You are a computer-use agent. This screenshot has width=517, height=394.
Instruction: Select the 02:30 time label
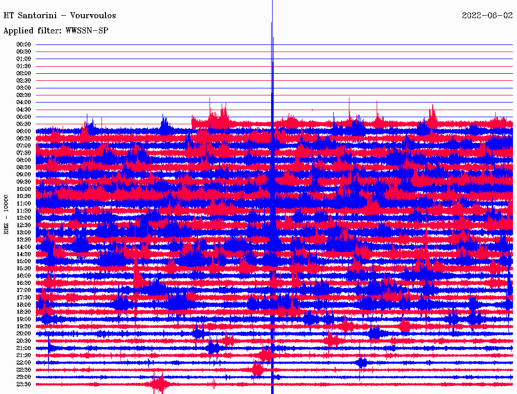24,81
